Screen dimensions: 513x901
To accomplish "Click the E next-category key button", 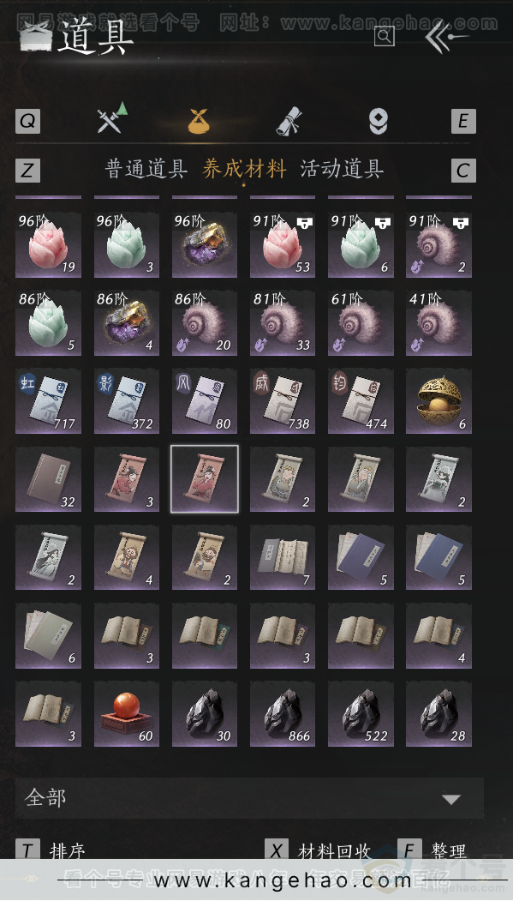I will tap(463, 121).
